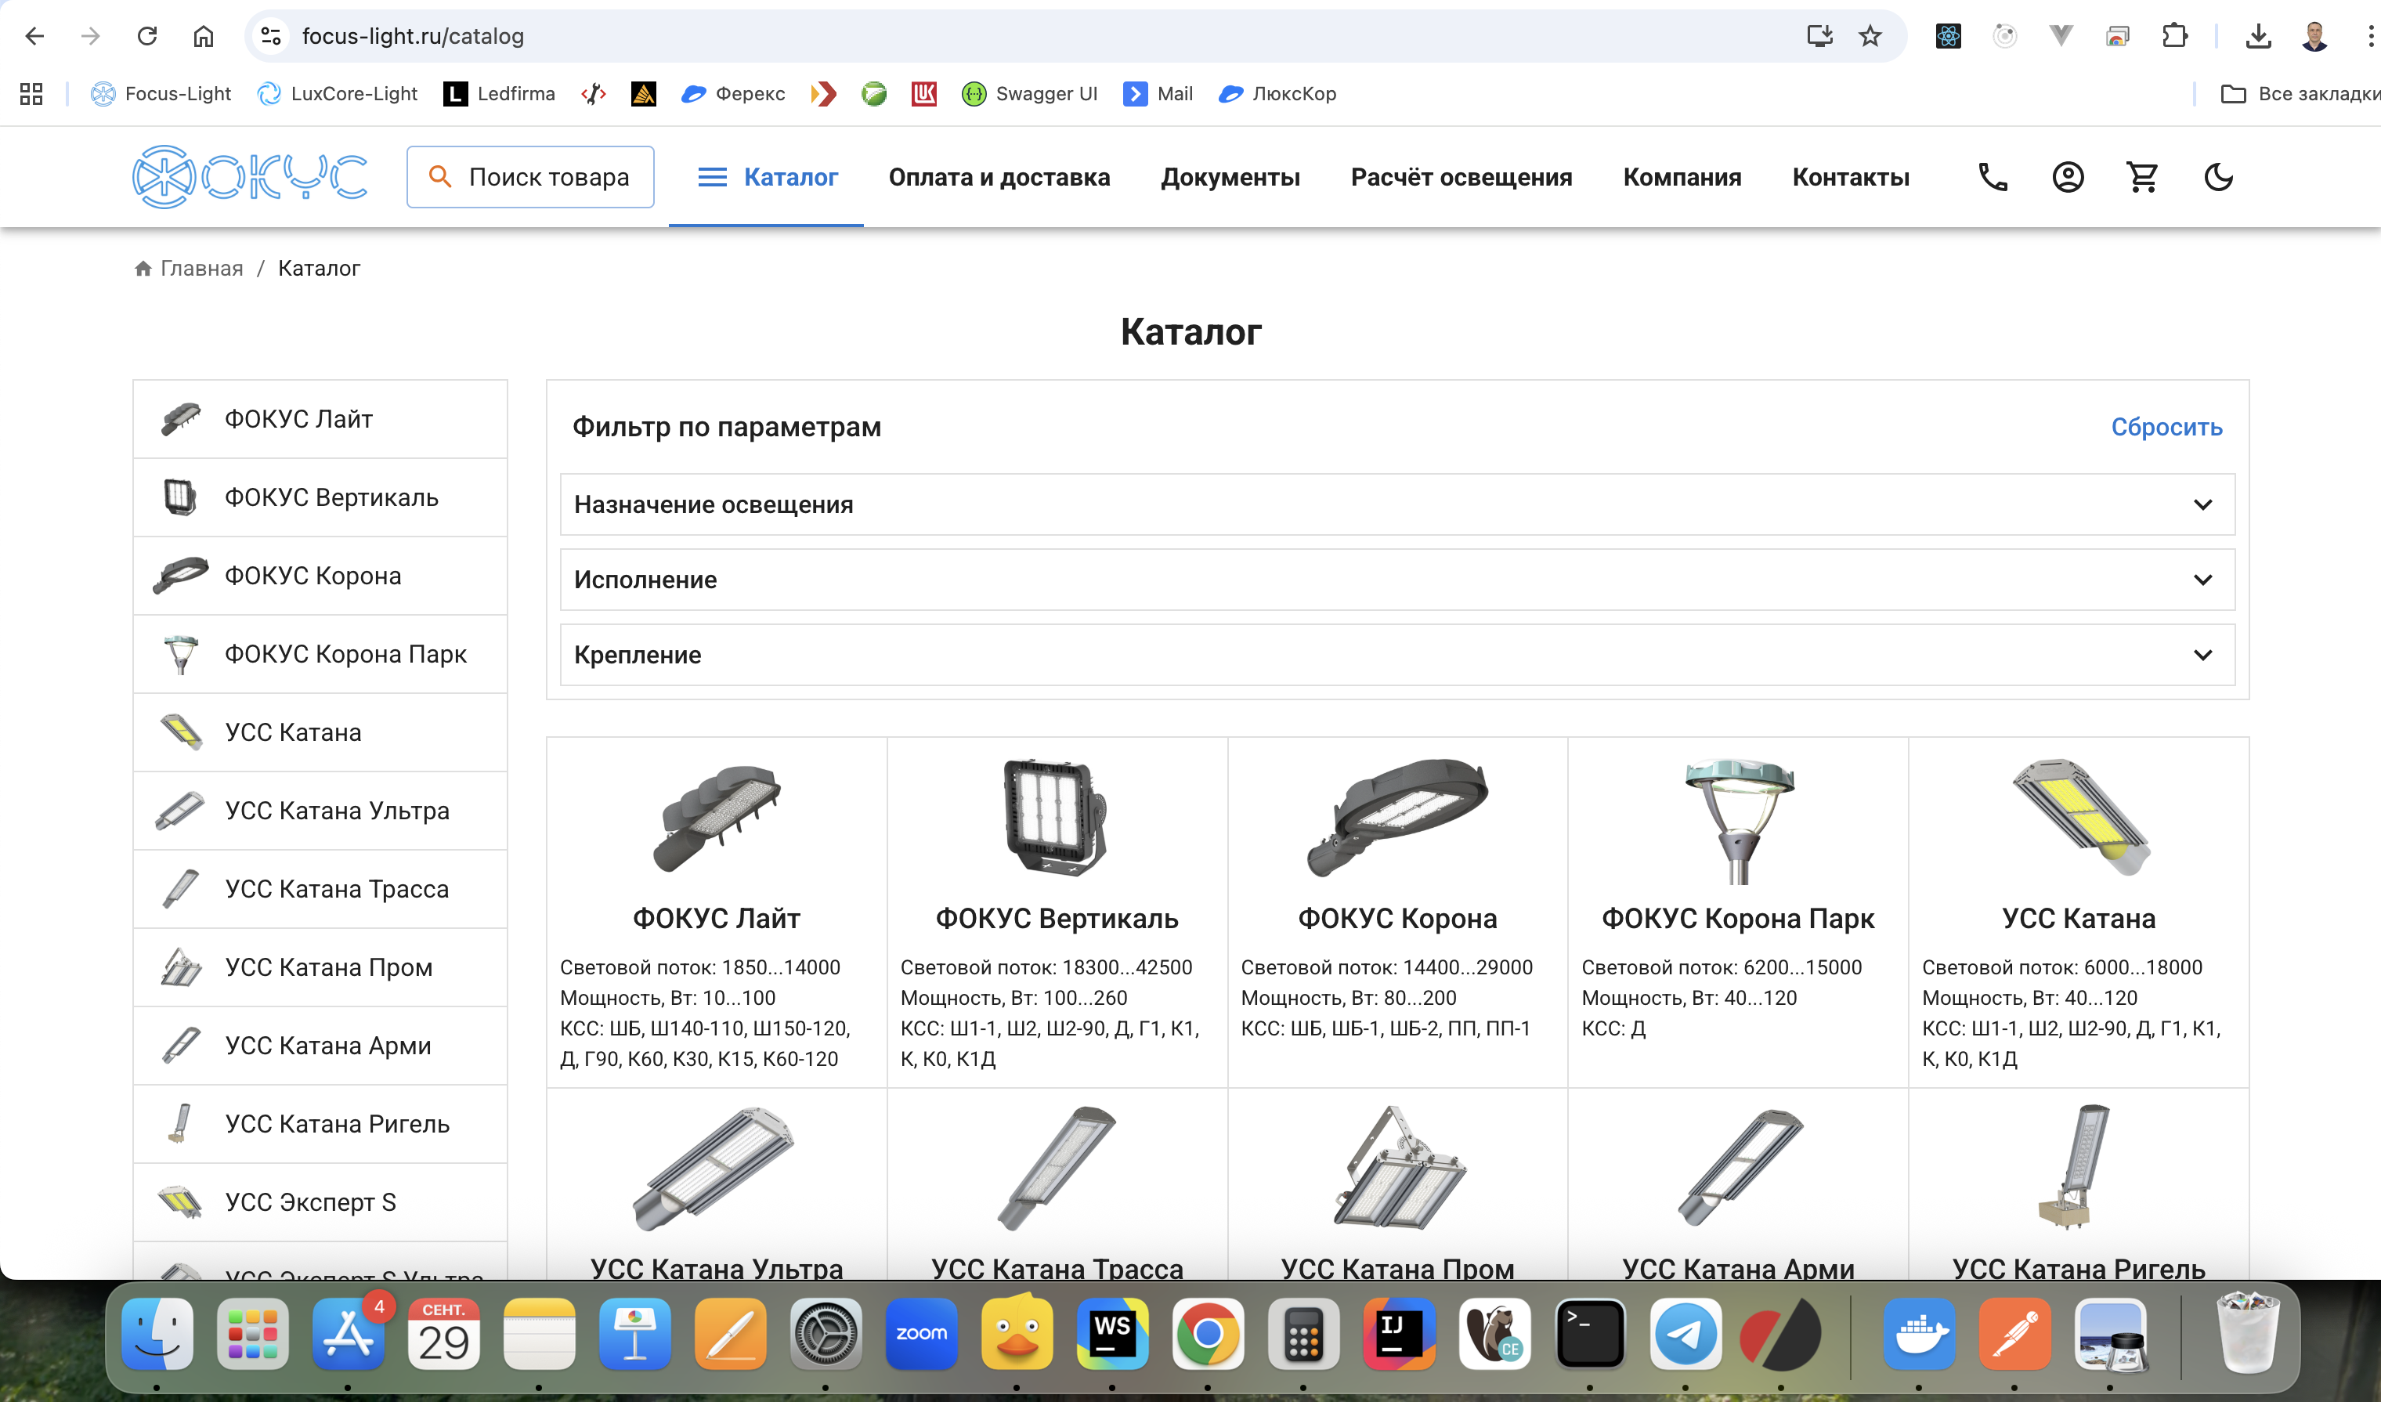2381x1402 pixels.
Task: Open Docker Desktop from Dock
Action: pos(1919,1333)
